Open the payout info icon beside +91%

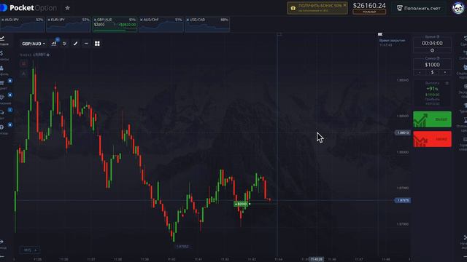click(447, 84)
